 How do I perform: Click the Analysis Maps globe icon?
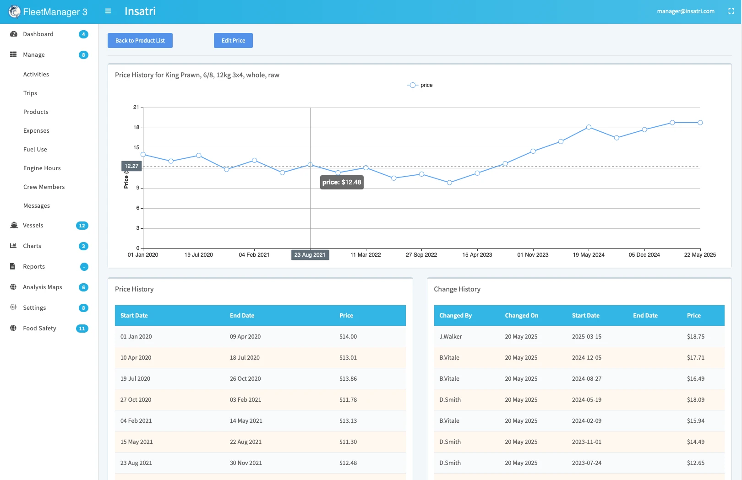pos(13,287)
